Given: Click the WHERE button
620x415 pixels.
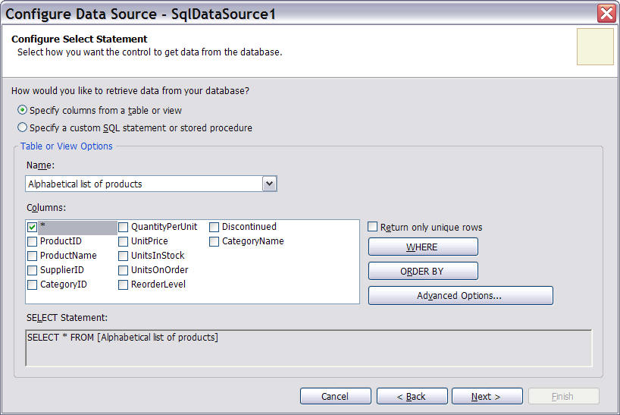Looking at the screenshot, I should coord(423,247).
